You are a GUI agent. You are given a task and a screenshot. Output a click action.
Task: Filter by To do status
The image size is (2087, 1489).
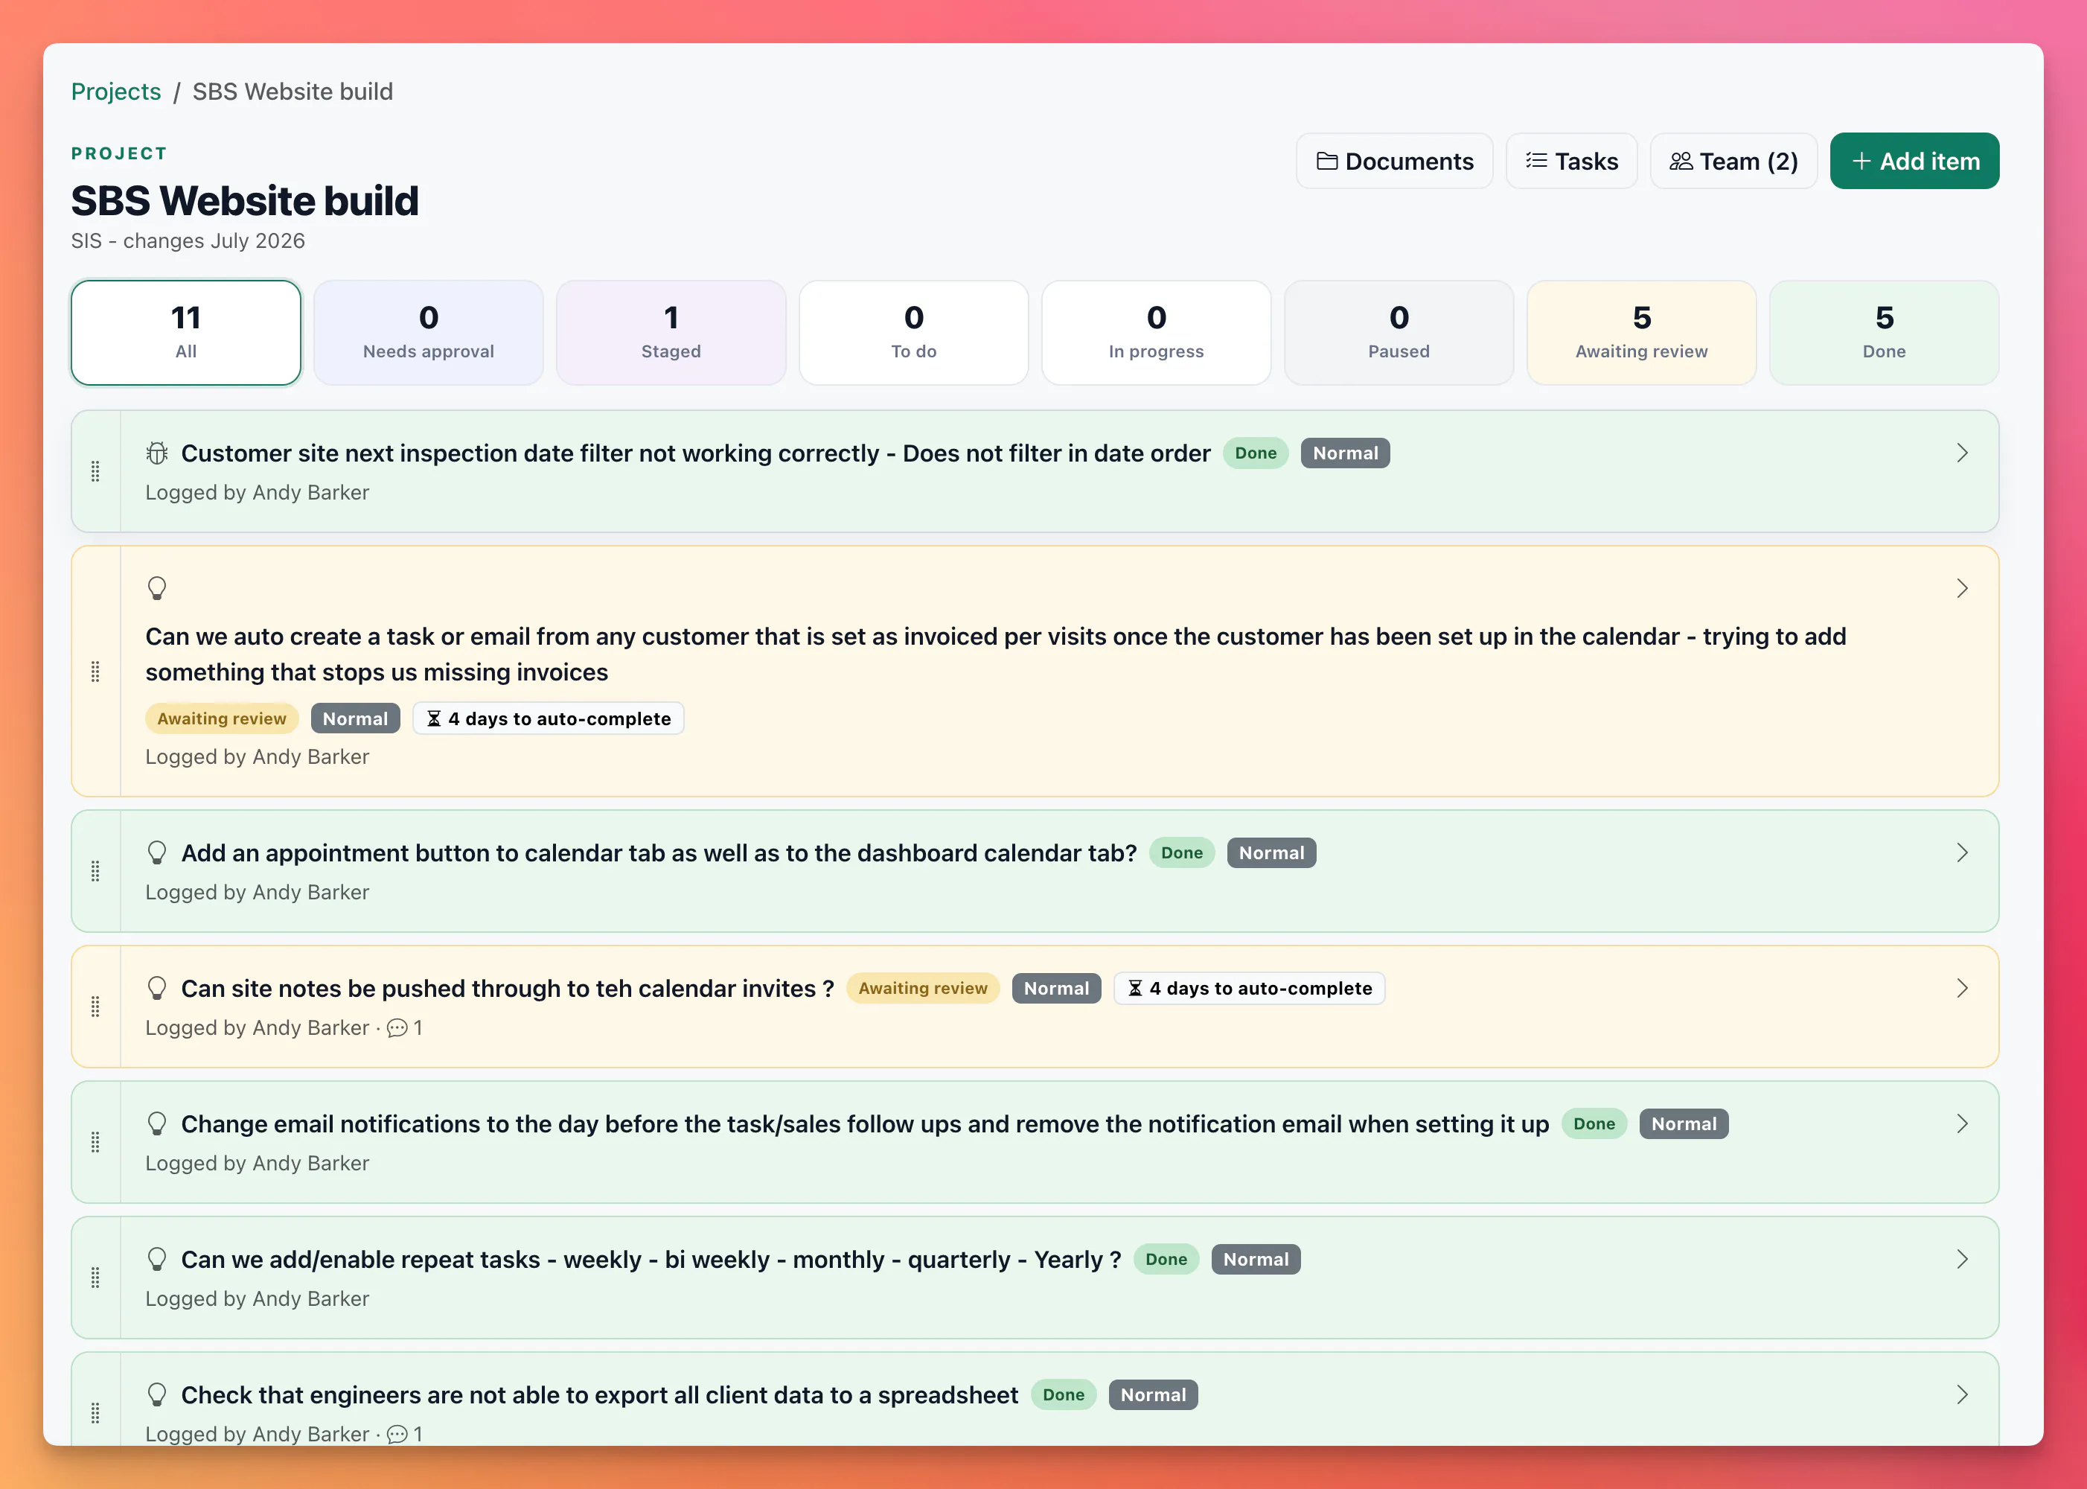click(914, 333)
